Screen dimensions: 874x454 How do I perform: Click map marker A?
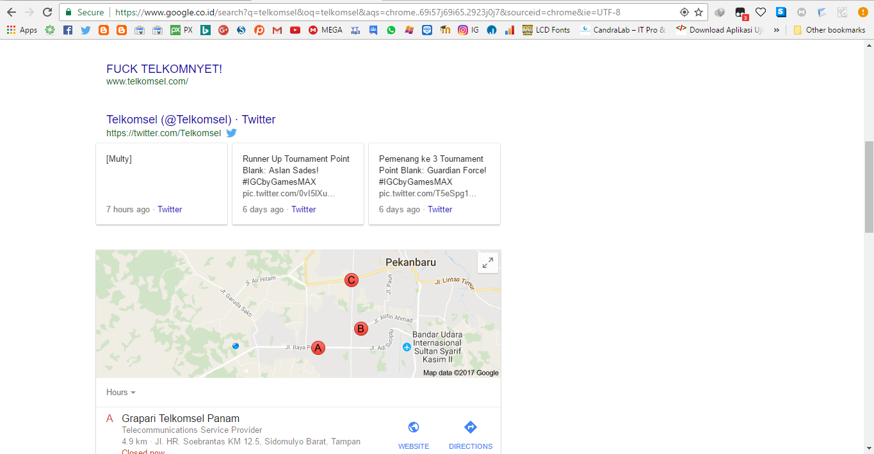[x=318, y=348]
